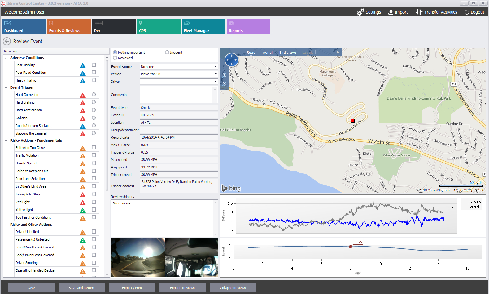Select the Reviewed radio option
Screen dimensions: 489x294
coord(115,58)
